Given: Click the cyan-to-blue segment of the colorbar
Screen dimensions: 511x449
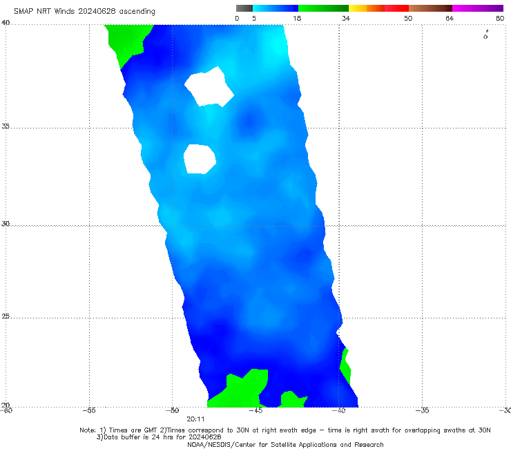Looking at the screenshot, I should pos(276,8).
